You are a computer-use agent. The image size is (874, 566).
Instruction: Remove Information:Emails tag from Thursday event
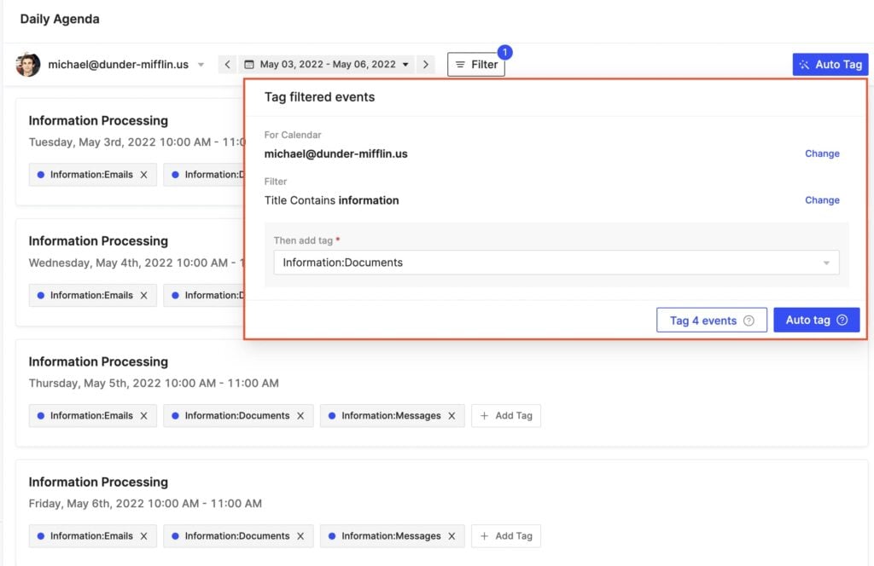(143, 416)
